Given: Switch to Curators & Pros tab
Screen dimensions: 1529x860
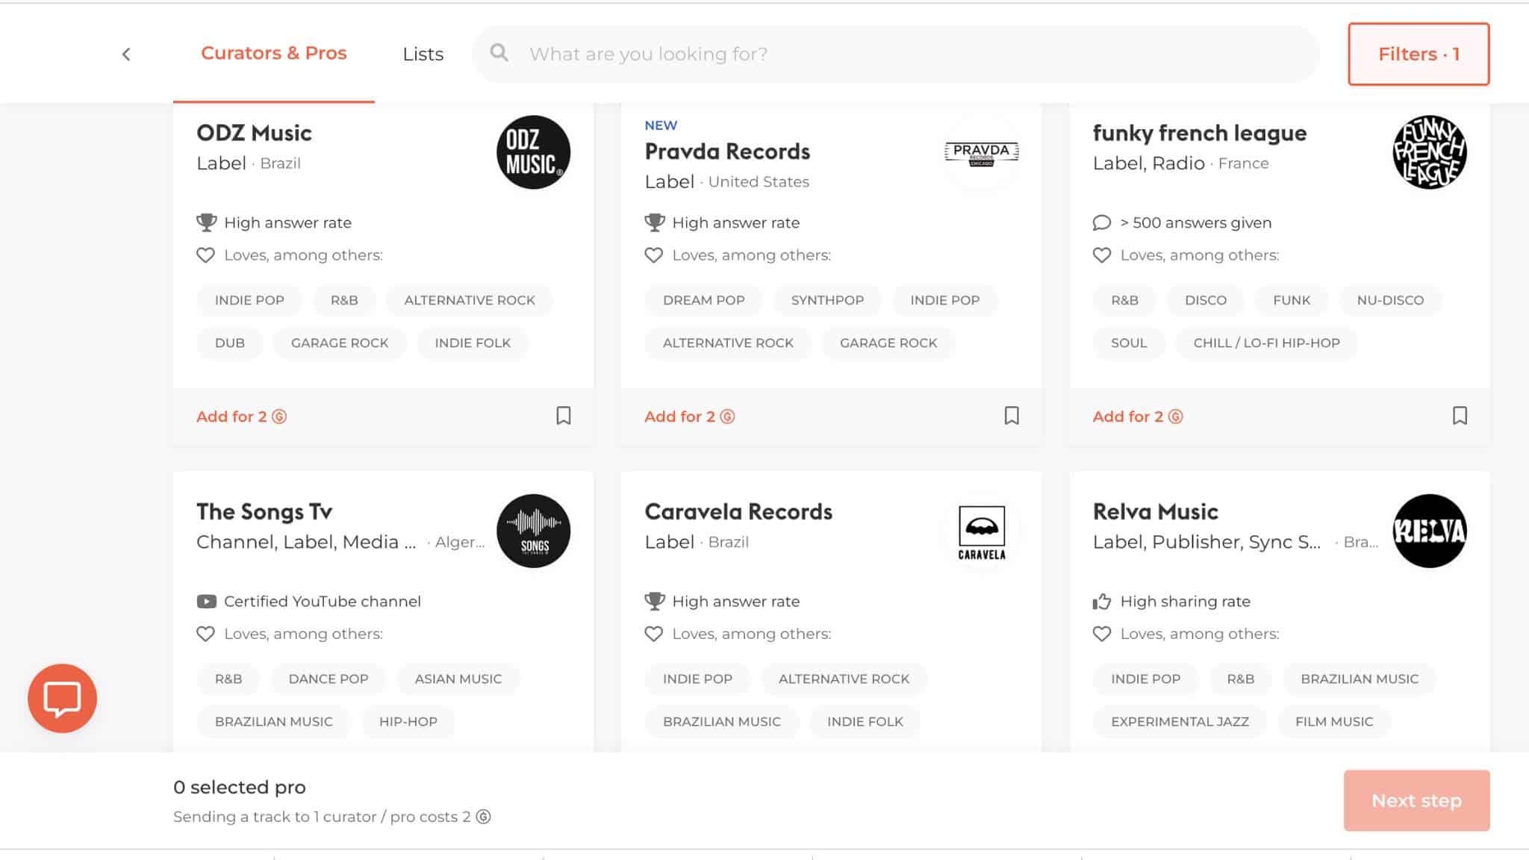Looking at the screenshot, I should point(274,53).
